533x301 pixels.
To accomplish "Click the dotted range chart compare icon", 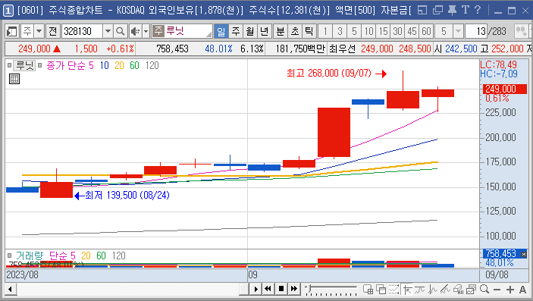I will point(393,290).
